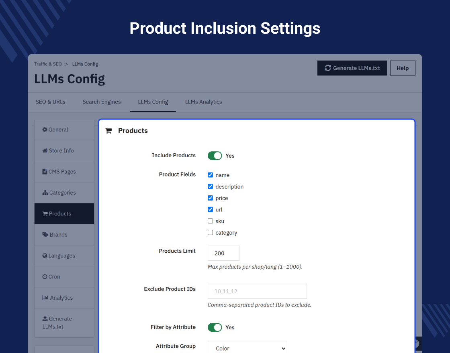Switch to the LLMs Analytics tab
The height and width of the screenshot is (353, 450).
203,102
